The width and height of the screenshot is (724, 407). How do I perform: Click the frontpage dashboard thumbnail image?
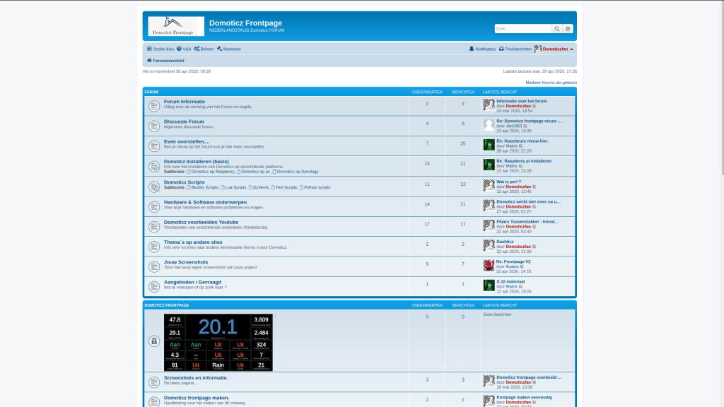[x=218, y=343]
